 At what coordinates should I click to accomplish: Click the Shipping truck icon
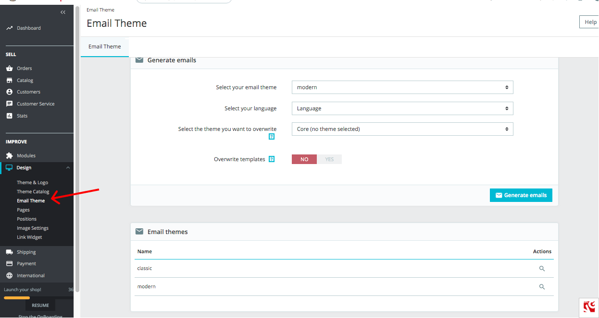pyautogui.click(x=9, y=252)
